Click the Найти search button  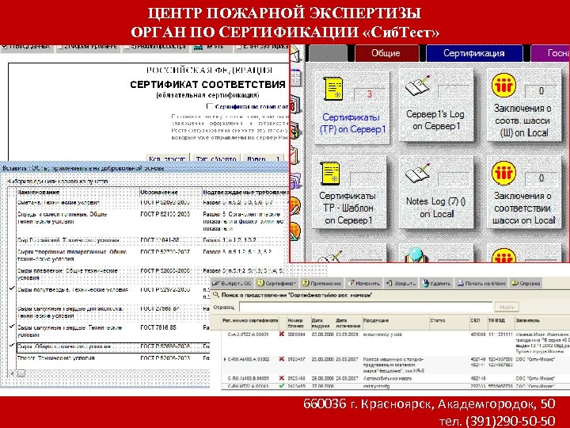pos(507,308)
